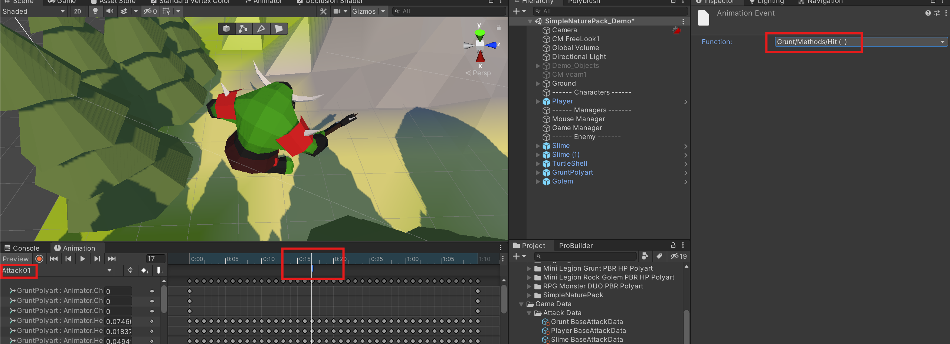Switch to the Project tab
The height and width of the screenshot is (344, 950).
(x=530, y=245)
